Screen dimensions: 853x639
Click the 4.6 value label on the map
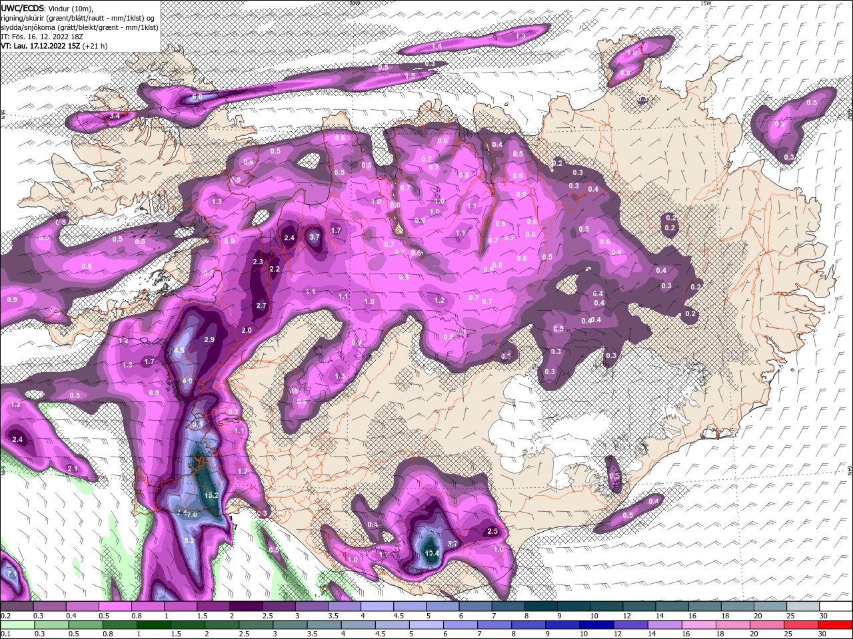179,351
